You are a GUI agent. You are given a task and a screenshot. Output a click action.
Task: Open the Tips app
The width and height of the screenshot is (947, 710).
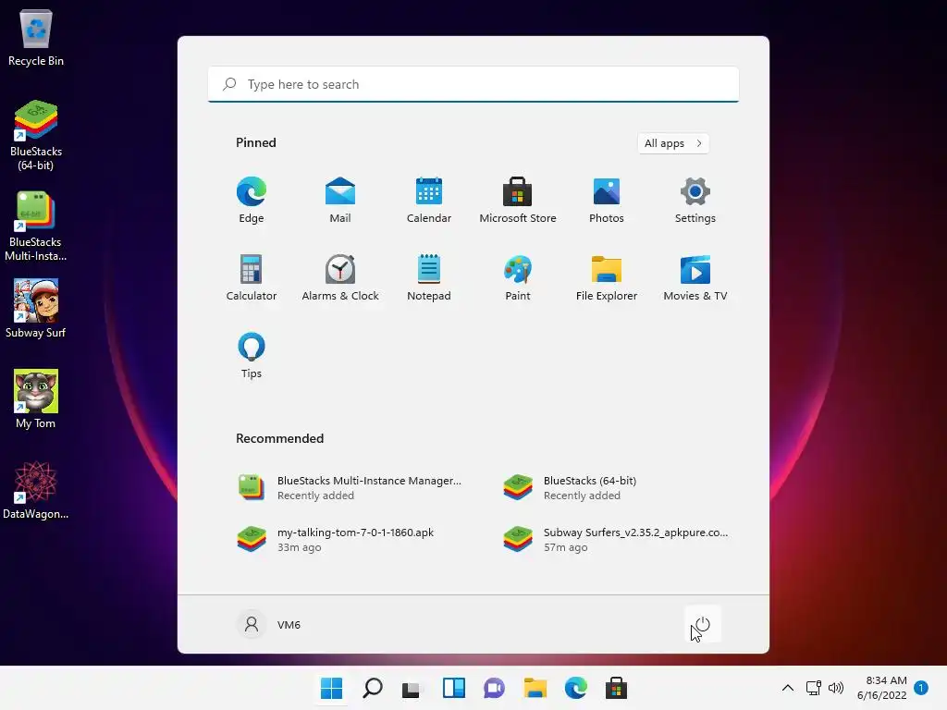252,356
